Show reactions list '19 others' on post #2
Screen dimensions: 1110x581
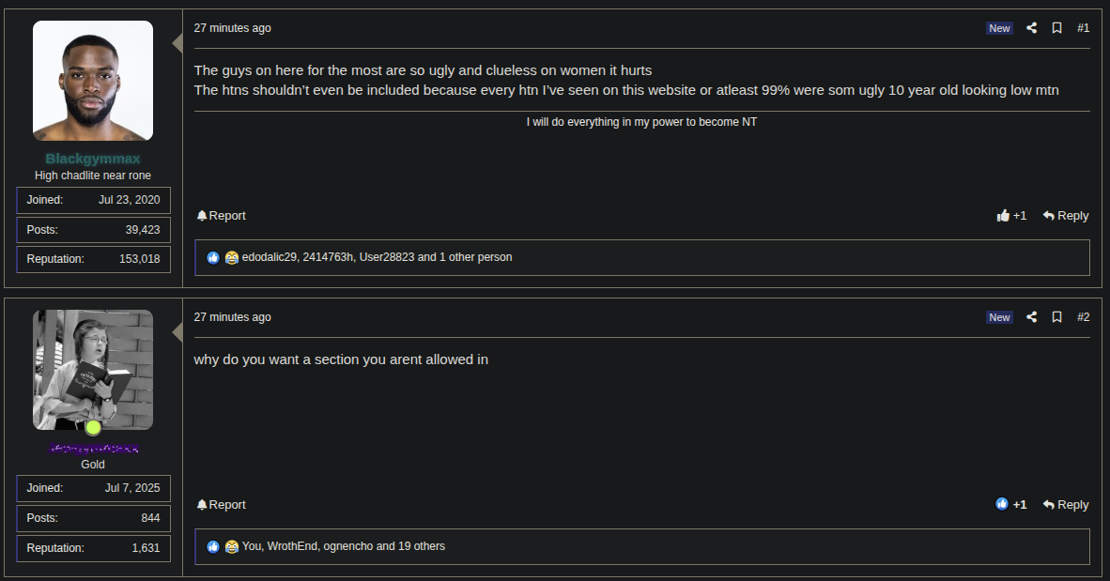pos(422,546)
